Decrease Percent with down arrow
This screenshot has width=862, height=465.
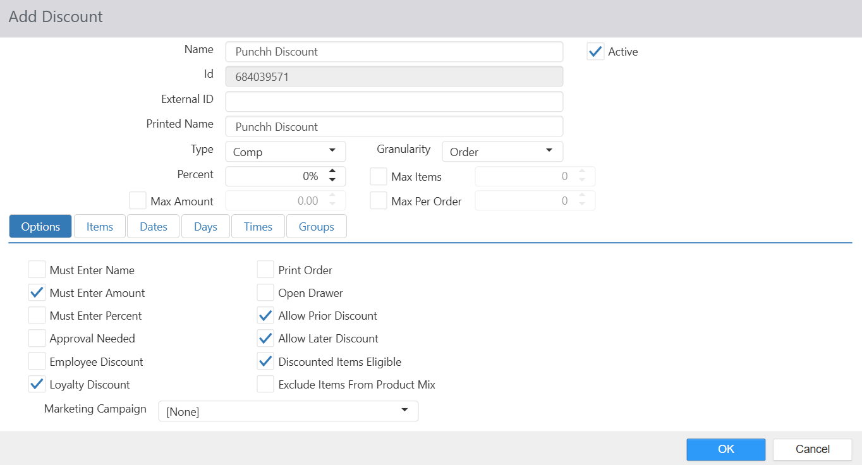click(x=332, y=181)
